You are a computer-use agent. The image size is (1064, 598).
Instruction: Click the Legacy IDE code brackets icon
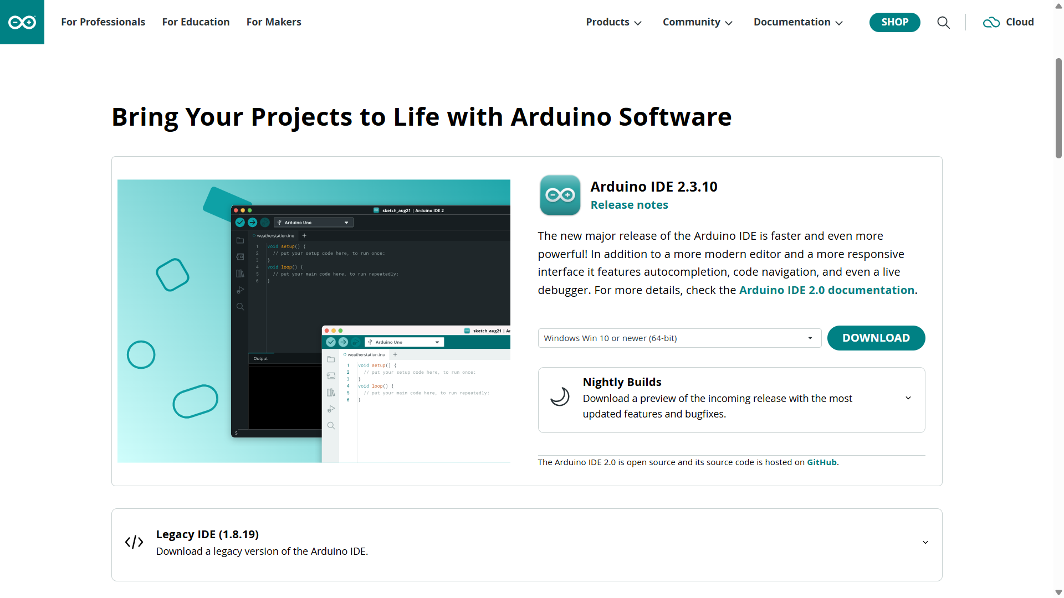tap(134, 542)
